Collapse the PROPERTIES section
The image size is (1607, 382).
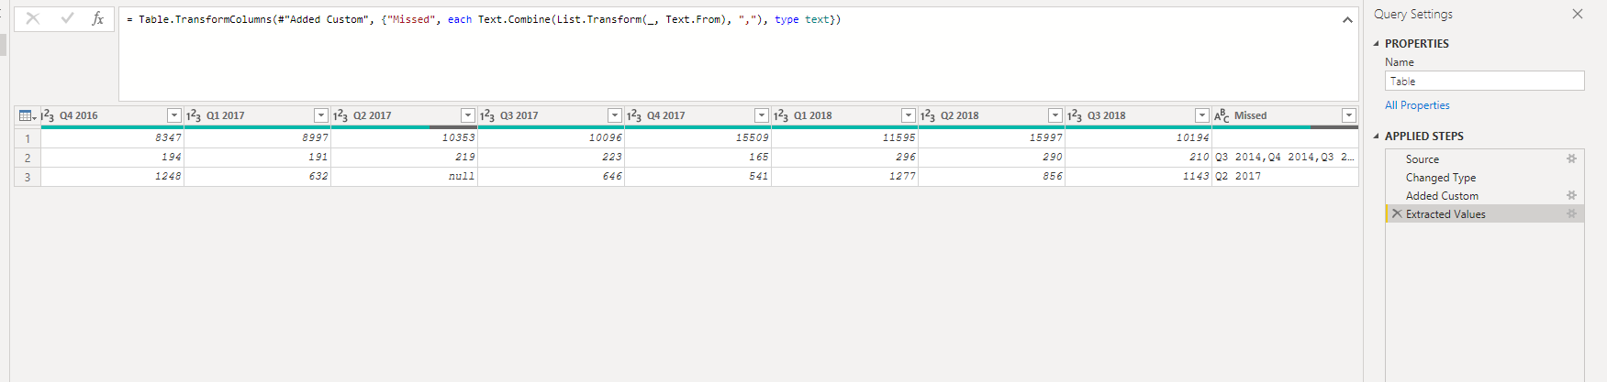tap(1377, 43)
